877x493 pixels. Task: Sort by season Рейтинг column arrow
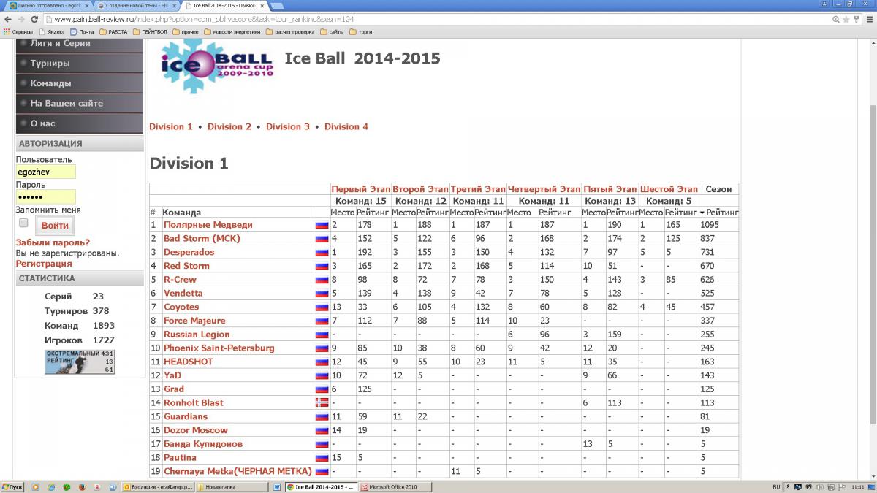point(702,213)
